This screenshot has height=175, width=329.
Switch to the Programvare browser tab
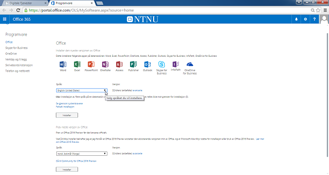(71, 3)
